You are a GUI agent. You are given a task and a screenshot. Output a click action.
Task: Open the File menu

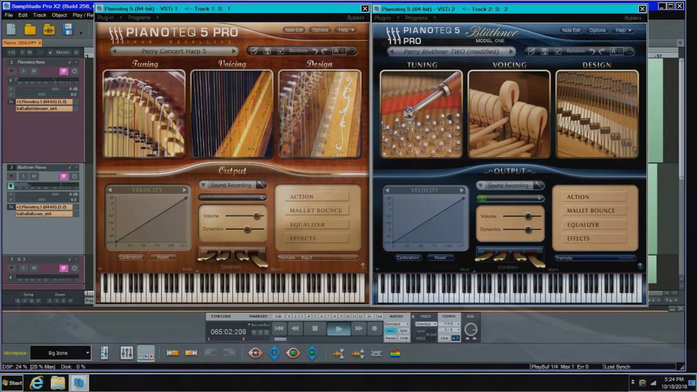point(9,15)
